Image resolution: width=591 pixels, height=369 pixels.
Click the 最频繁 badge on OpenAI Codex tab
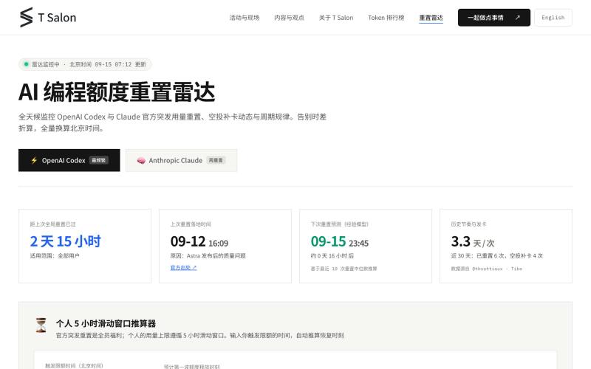click(99, 160)
